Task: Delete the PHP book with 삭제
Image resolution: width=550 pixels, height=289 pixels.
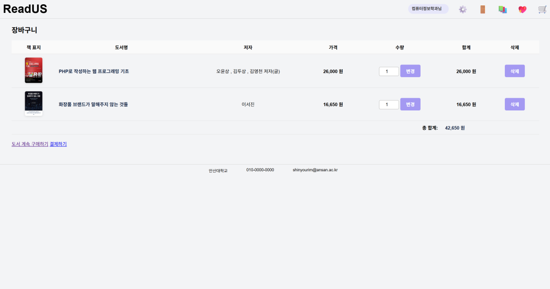Action: 515,71
